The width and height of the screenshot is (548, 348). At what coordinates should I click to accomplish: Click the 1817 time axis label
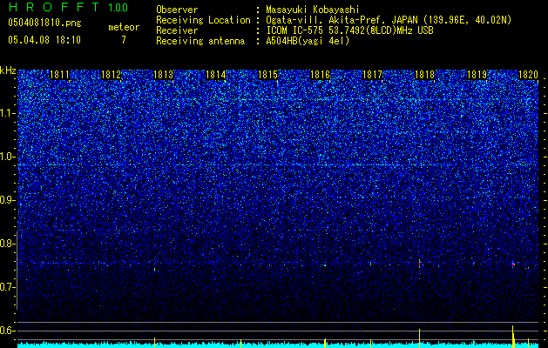coord(372,75)
